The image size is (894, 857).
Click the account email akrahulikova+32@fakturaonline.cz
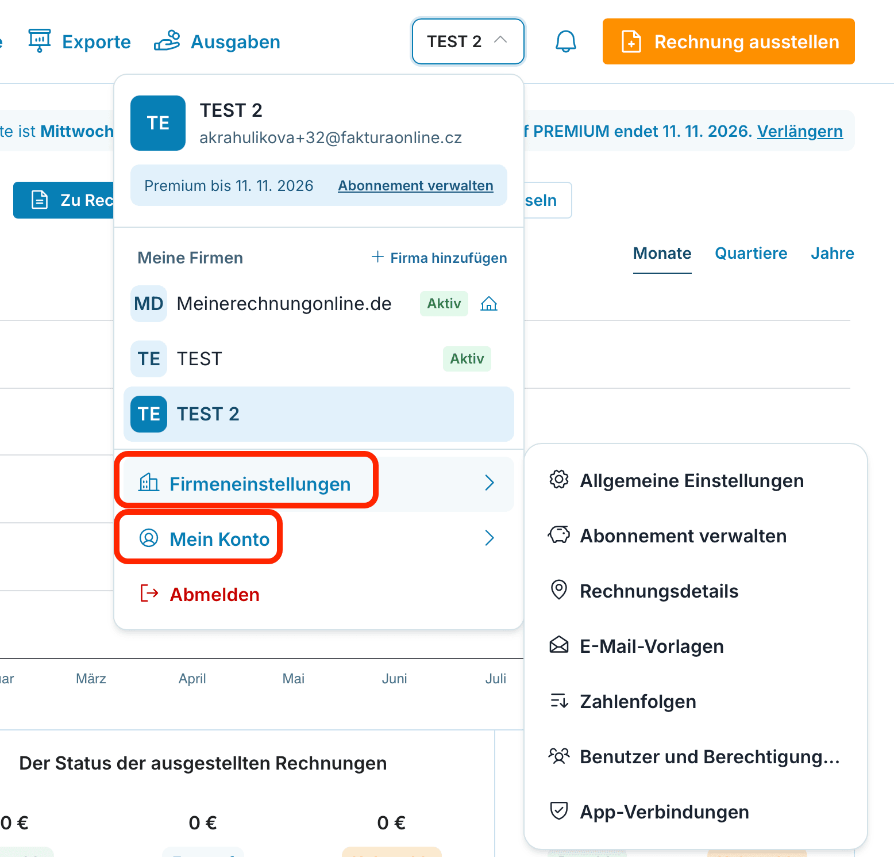point(330,138)
